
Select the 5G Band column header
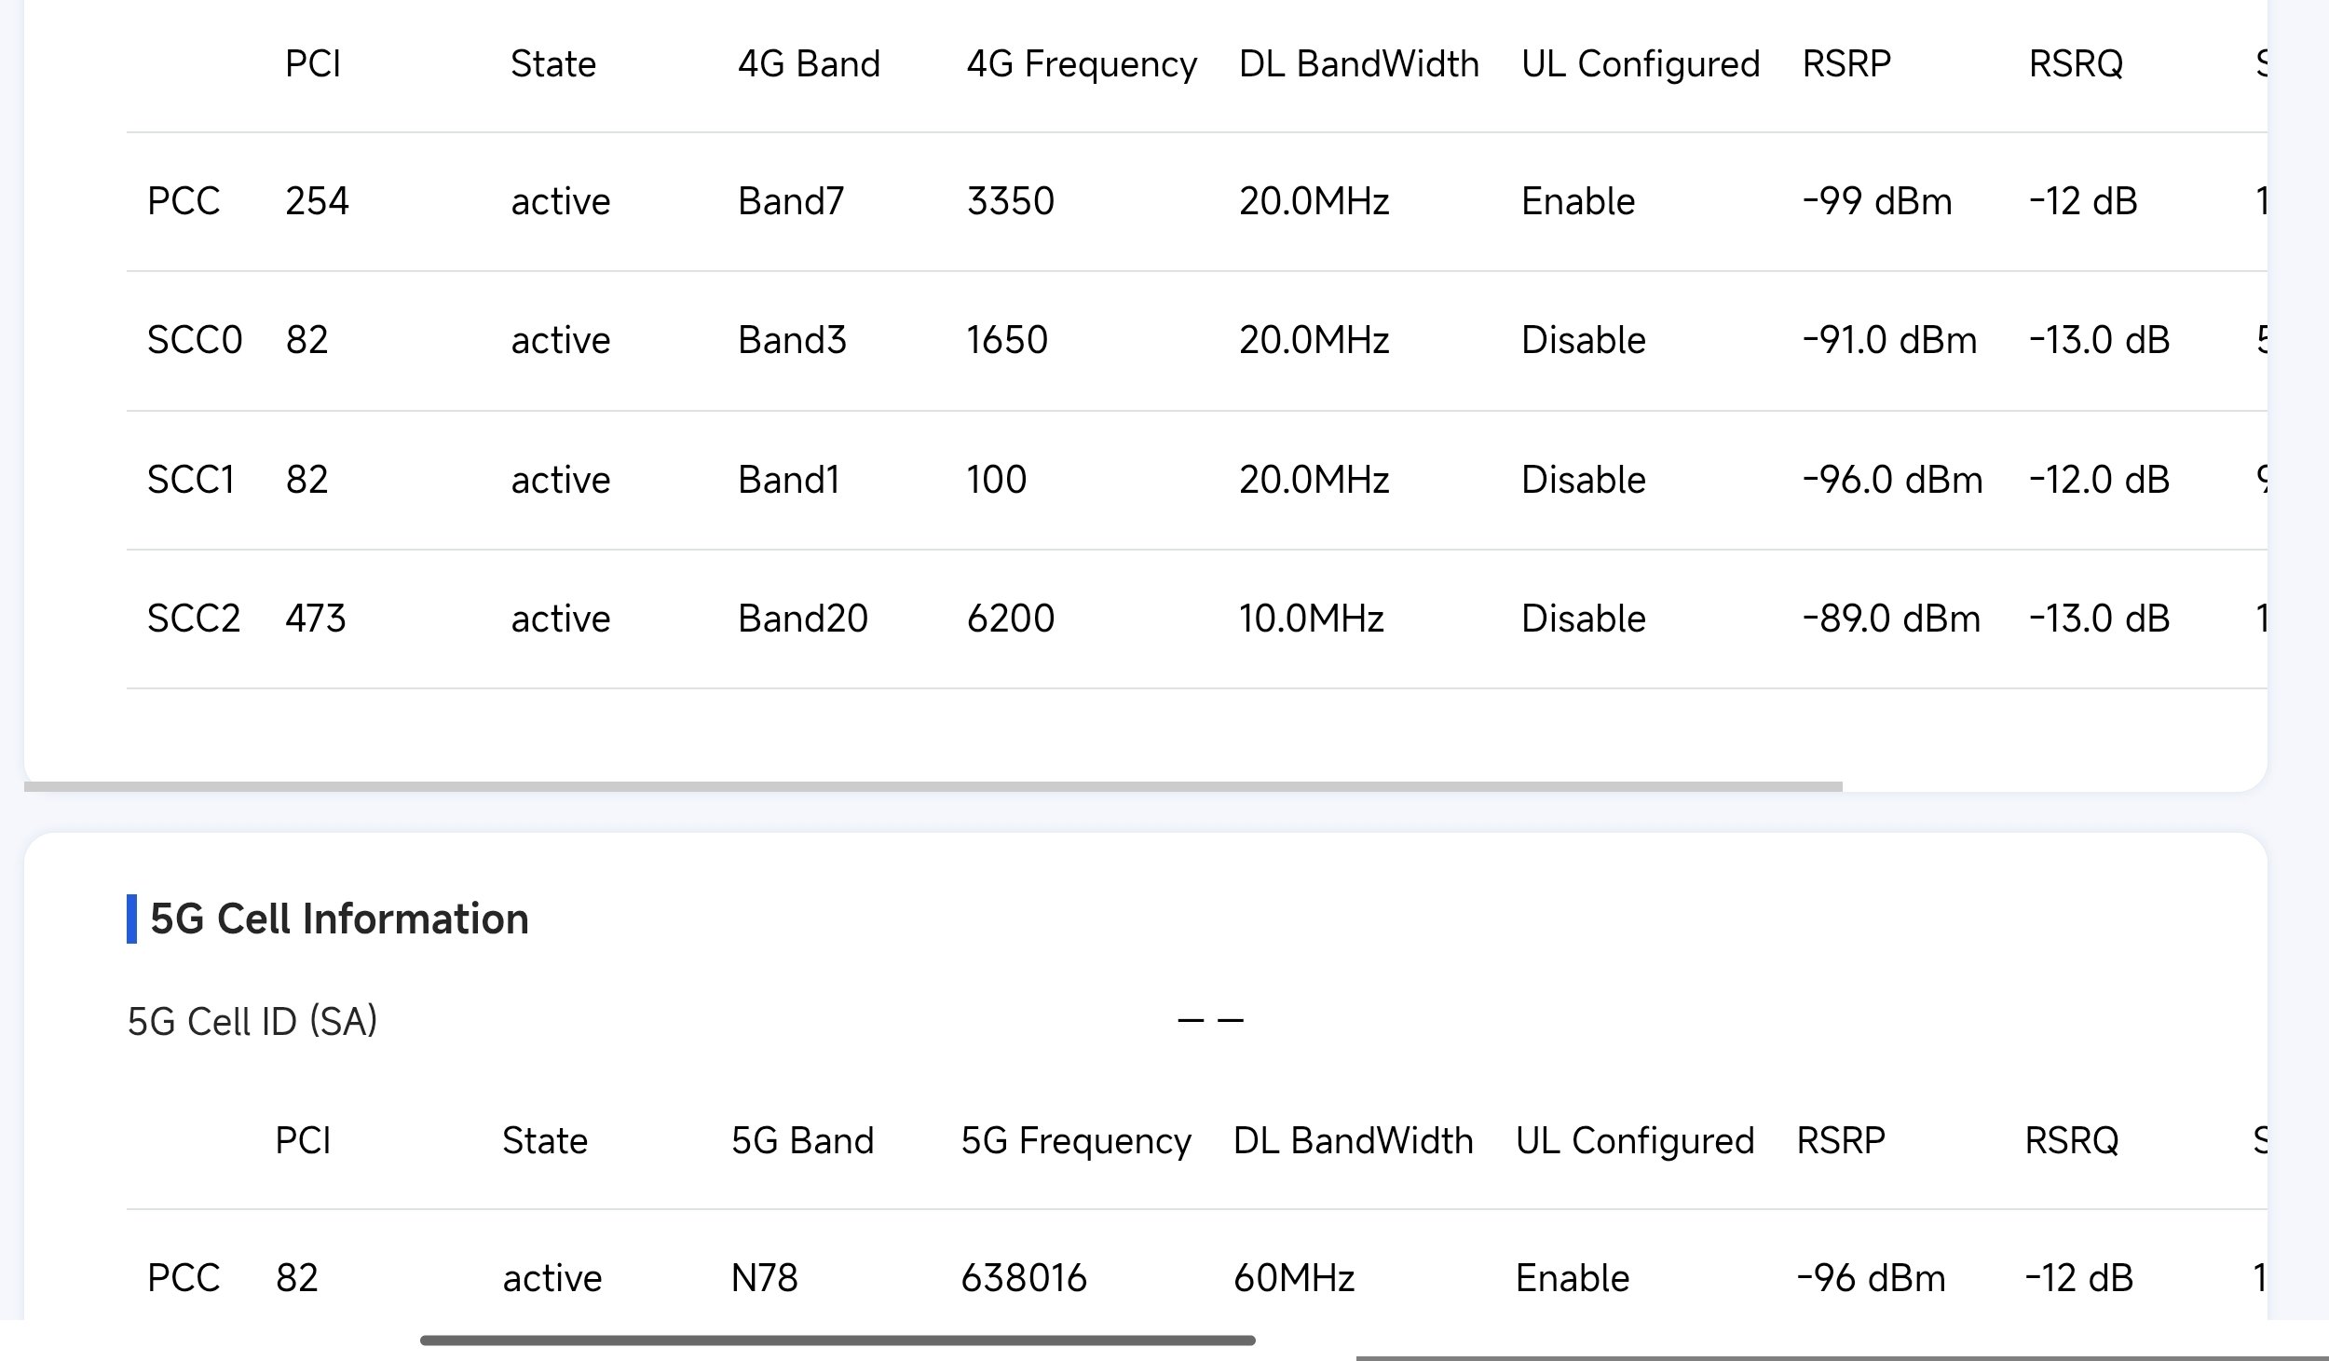[x=802, y=1141]
